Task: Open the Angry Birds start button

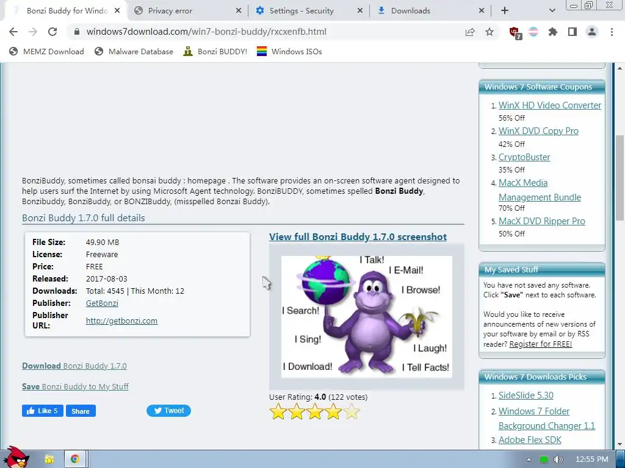Action: click(x=16, y=458)
